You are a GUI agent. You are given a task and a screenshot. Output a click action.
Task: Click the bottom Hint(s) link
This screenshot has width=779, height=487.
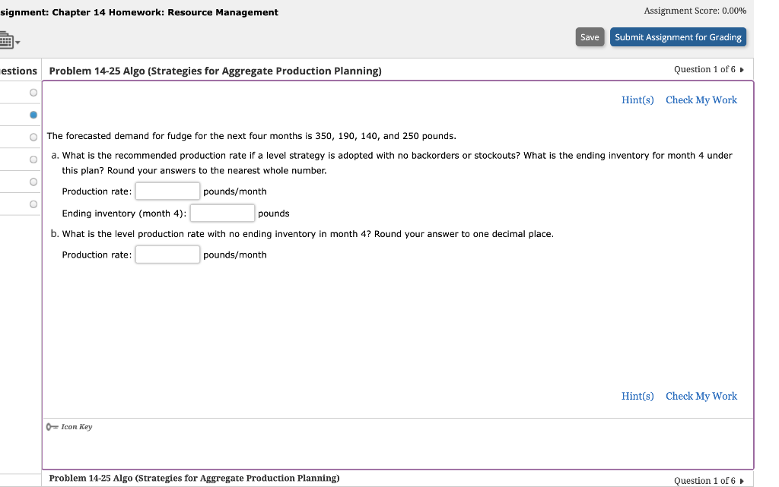point(638,396)
